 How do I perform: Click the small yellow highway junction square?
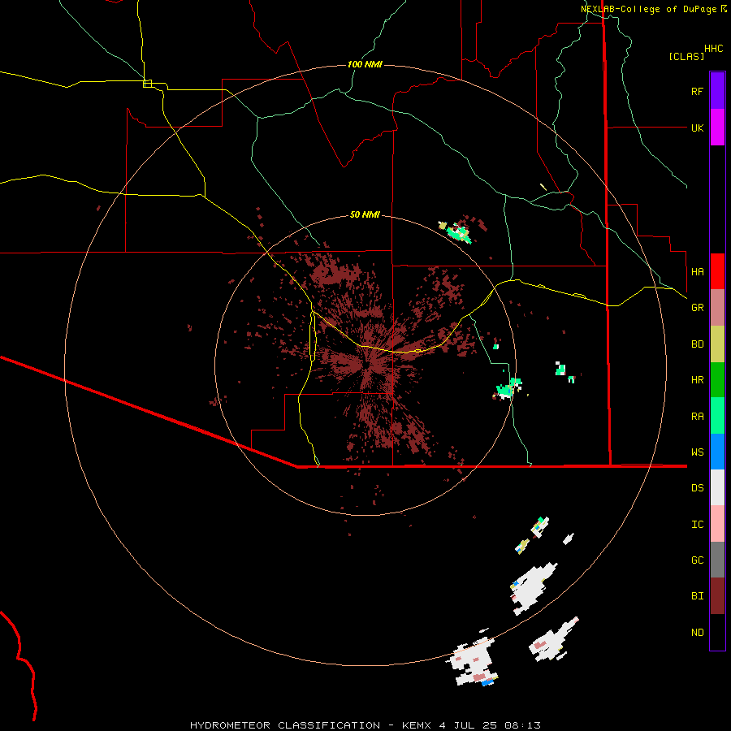pyautogui.click(x=147, y=84)
